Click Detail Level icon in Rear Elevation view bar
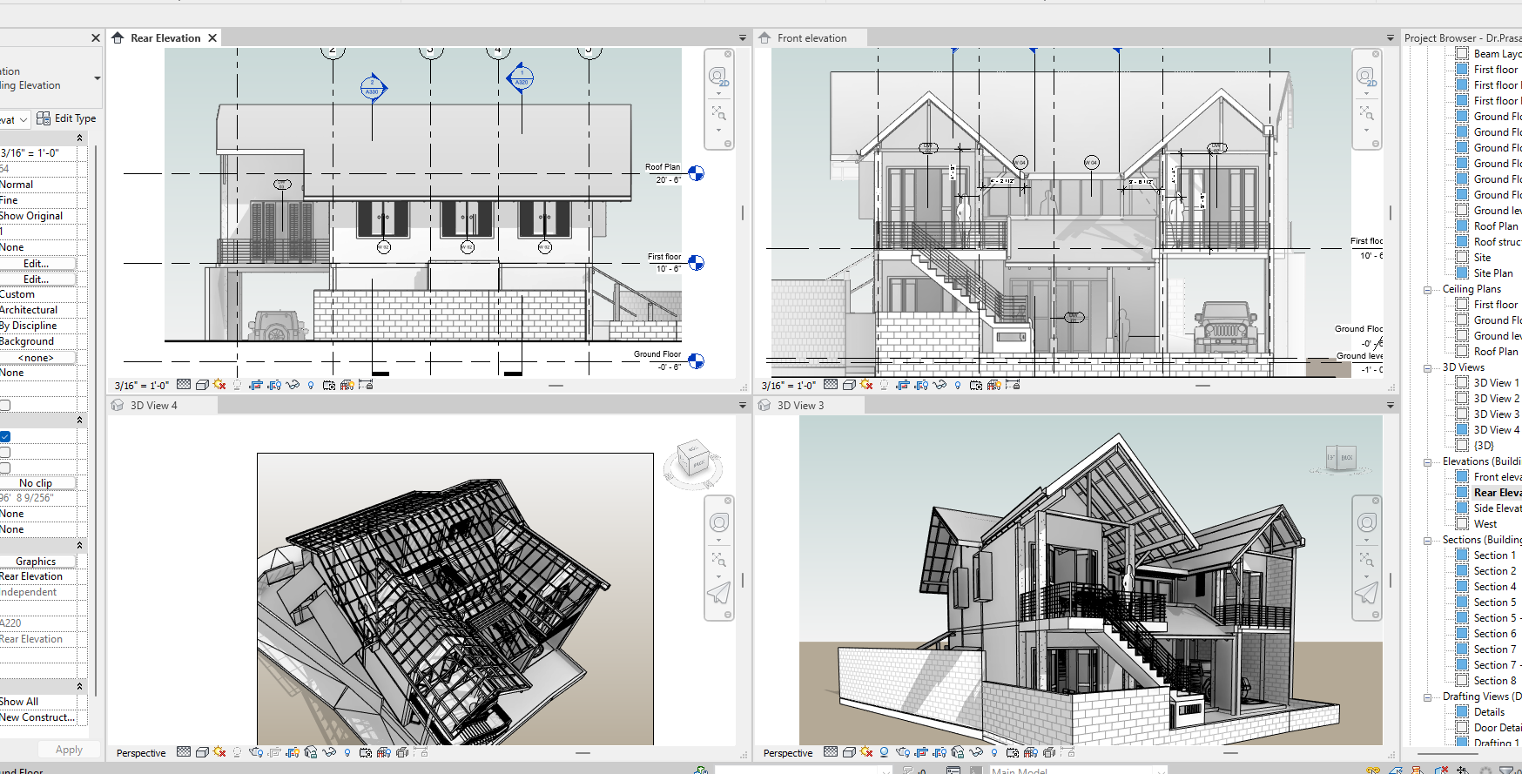The height and width of the screenshot is (774, 1522). point(184,384)
